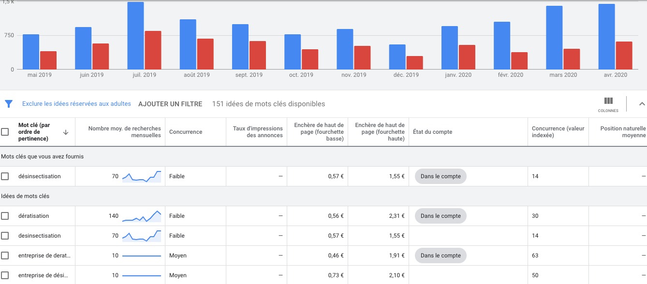647x284 pixels.
Task: Sort by Nombre moy. de recherches mensuelles
Action: click(x=124, y=132)
